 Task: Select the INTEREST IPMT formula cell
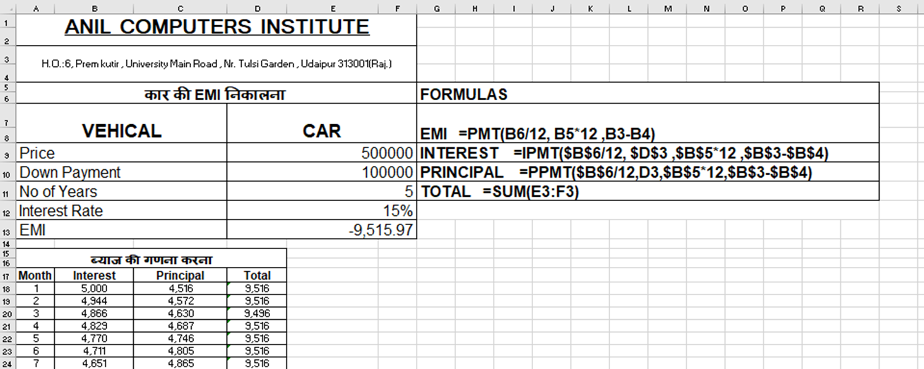pyautogui.click(x=624, y=153)
